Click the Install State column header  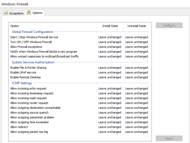[110, 26]
